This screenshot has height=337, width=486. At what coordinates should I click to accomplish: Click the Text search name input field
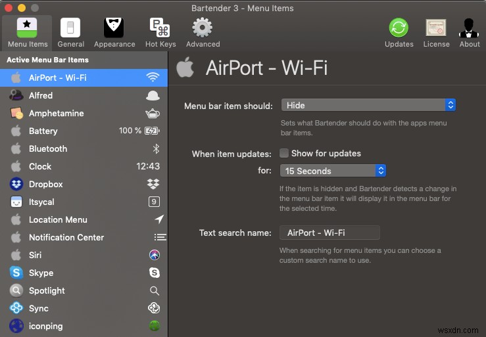click(x=329, y=233)
